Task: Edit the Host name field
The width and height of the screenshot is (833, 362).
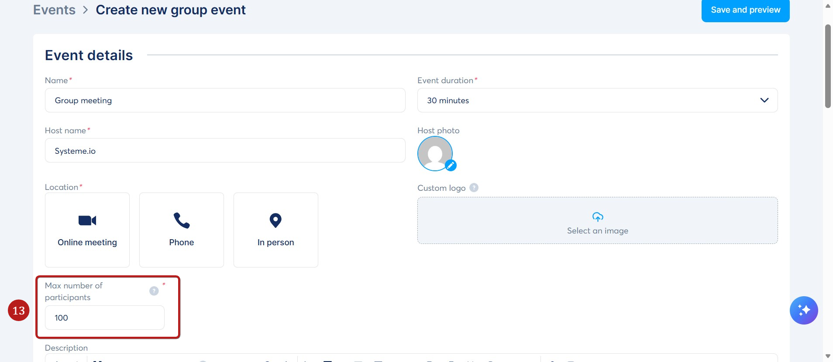Action: tap(225, 151)
